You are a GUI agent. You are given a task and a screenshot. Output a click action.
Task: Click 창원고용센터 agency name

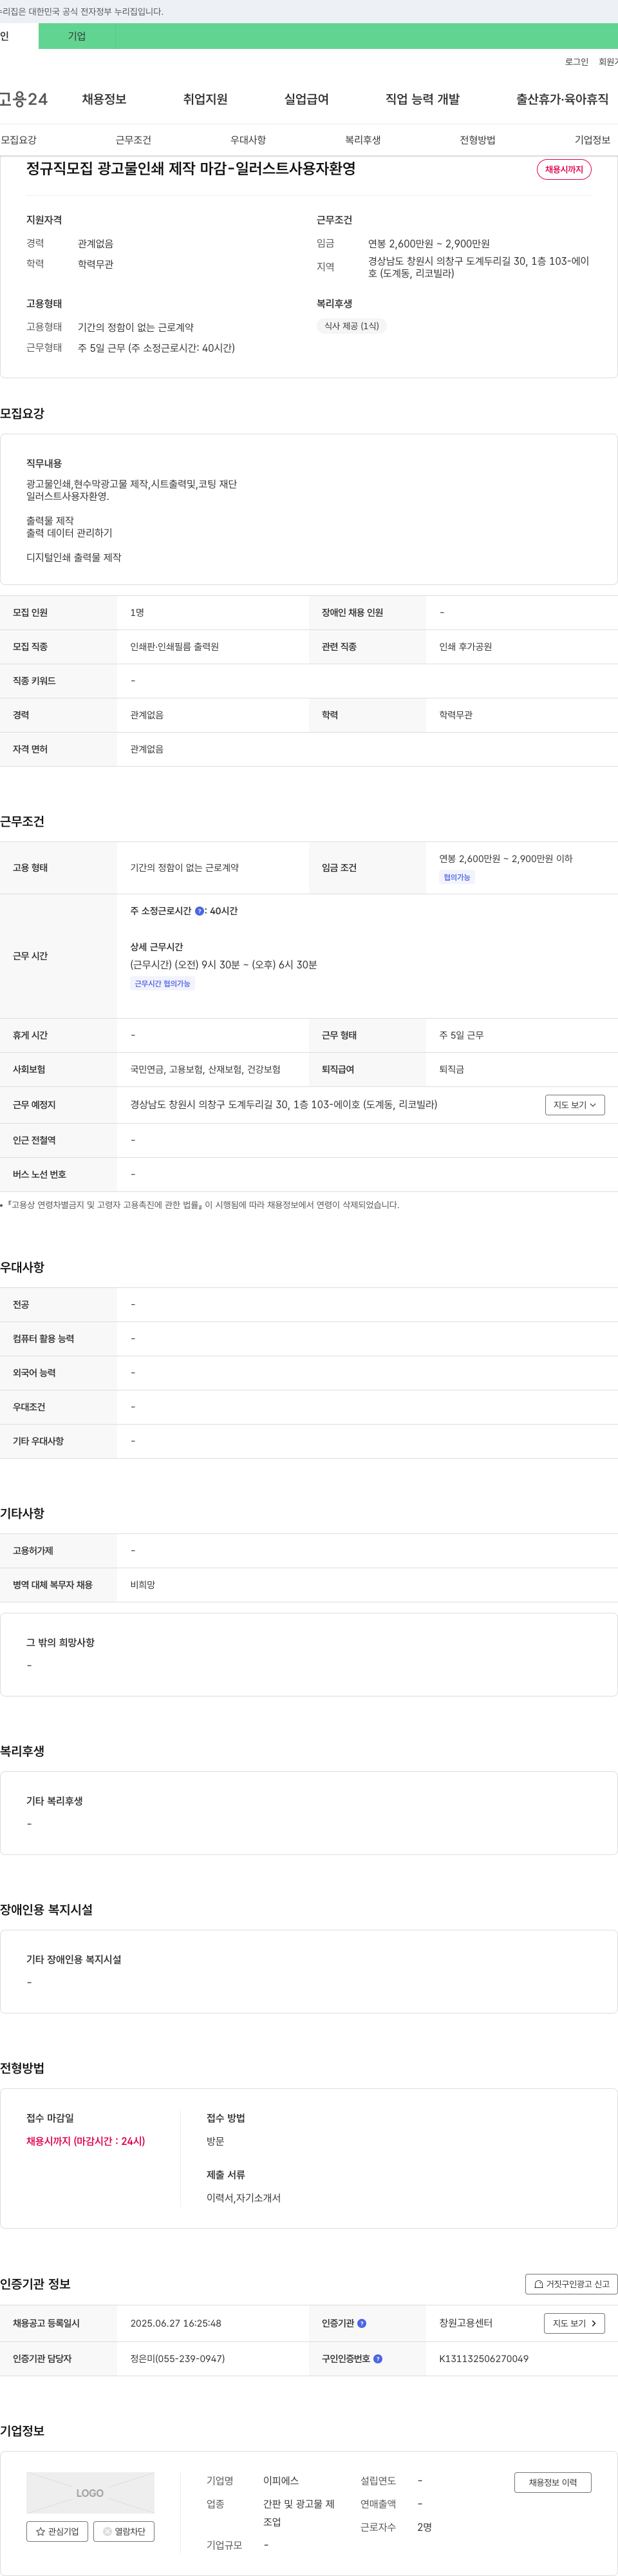(466, 2323)
